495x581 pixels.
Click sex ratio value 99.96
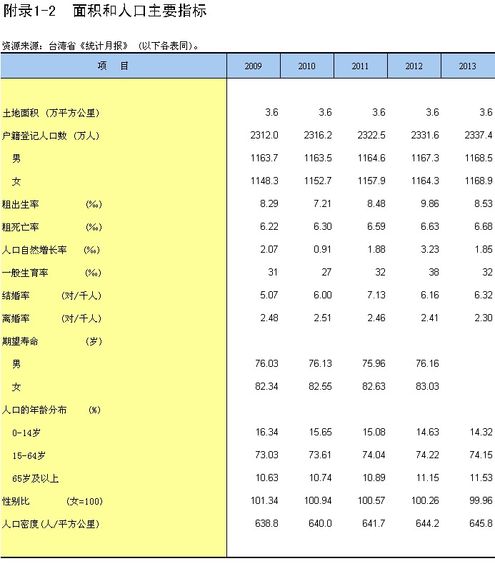[481, 501]
